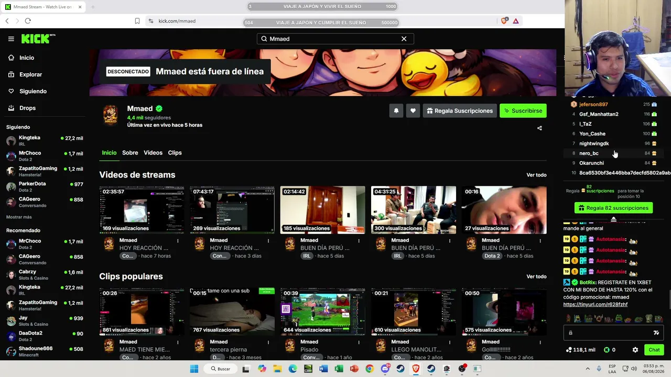Open Brave Rewards triangle icon
The width and height of the screenshot is (671, 377).
(x=516, y=21)
